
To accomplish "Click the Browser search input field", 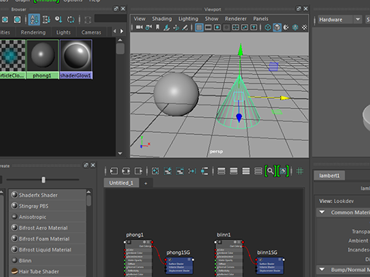I will point(110,18).
